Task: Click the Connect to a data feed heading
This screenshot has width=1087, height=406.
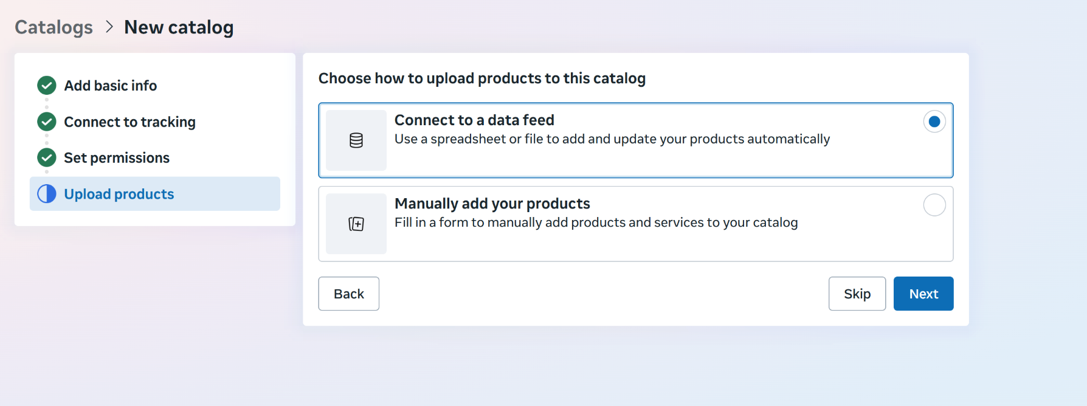Action: tap(474, 120)
